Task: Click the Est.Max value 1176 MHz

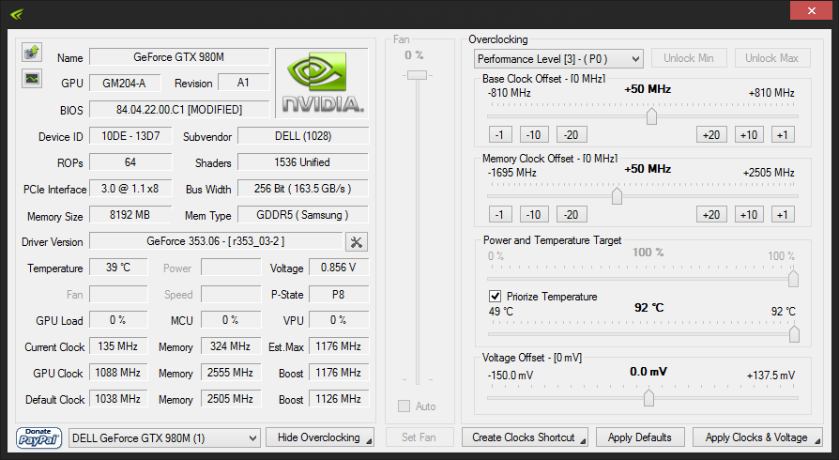Action: tap(339, 346)
